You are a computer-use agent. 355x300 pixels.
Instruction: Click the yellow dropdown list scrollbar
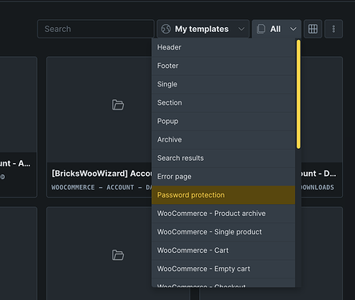298,94
